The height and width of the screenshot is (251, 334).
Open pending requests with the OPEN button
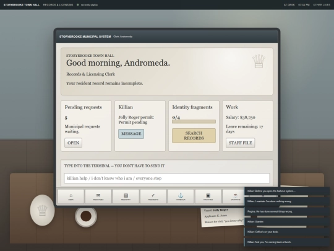(x=73, y=143)
